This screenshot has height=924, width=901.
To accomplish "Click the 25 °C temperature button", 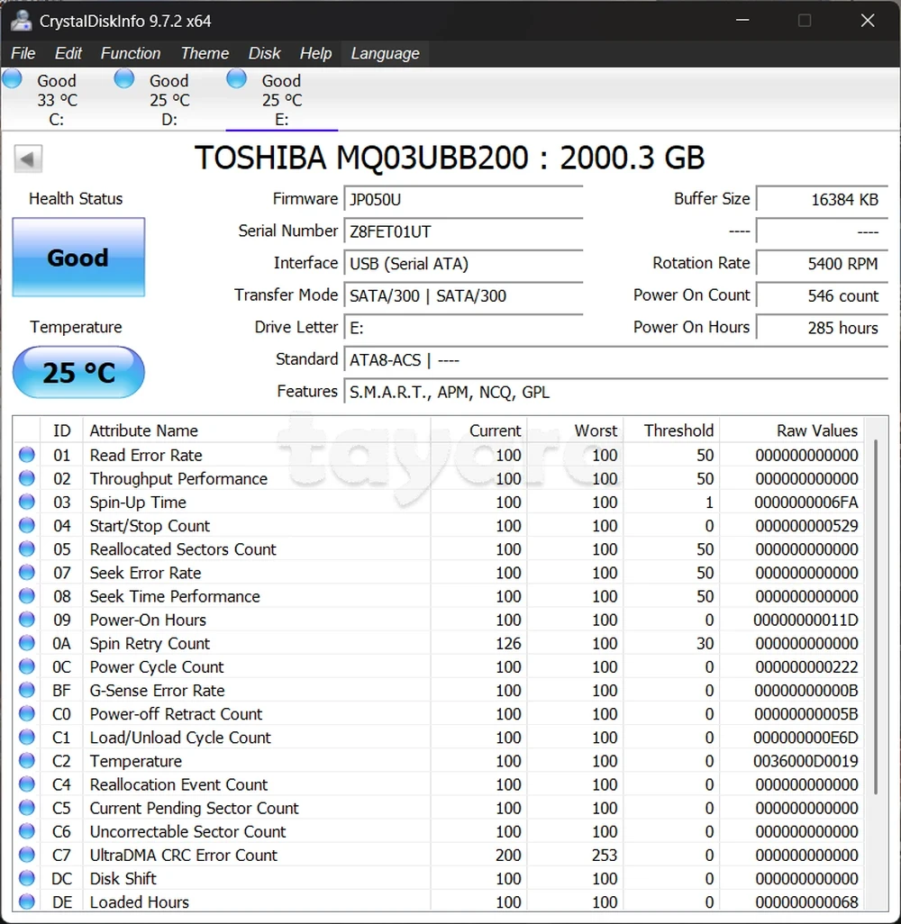I will [x=78, y=372].
